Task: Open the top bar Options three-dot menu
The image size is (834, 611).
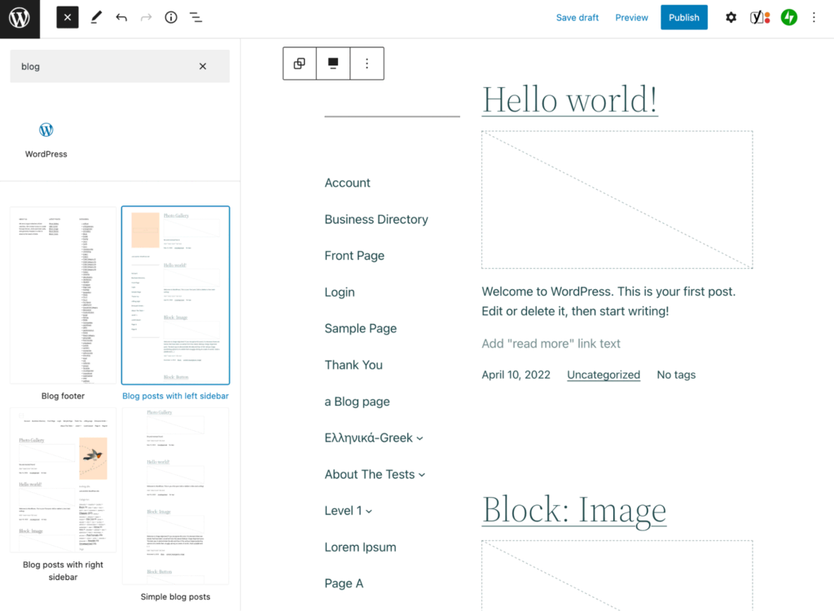Action: tap(814, 18)
